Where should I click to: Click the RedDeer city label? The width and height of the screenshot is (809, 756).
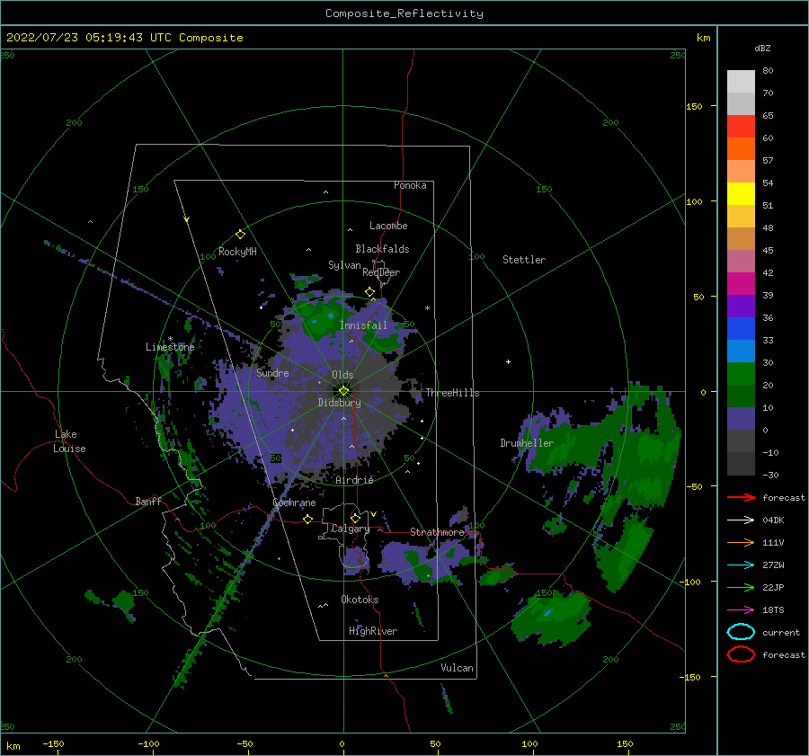(x=381, y=272)
